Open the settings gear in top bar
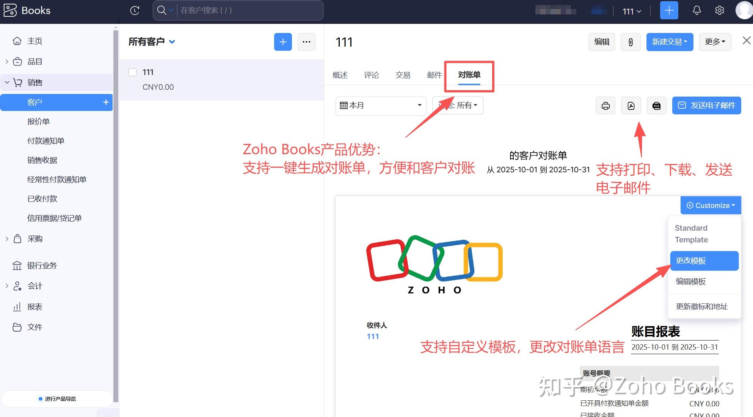Screen dimensions: 753x417 coord(719,10)
